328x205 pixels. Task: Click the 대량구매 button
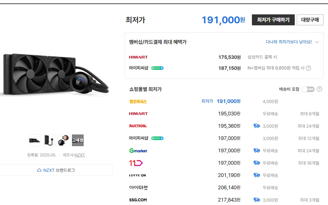click(310, 20)
